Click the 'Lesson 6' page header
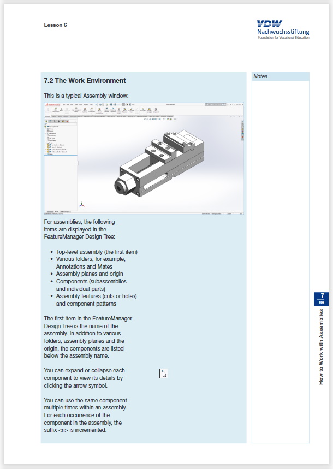The width and height of the screenshot is (333, 469). (56, 25)
